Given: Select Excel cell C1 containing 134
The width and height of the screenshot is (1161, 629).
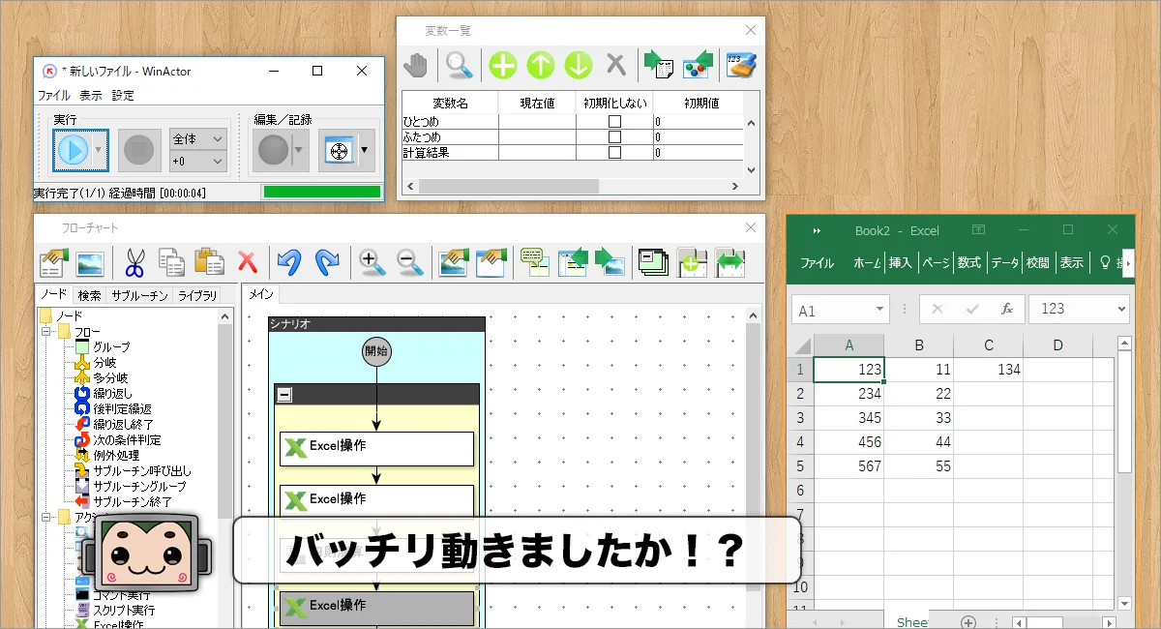Looking at the screenshot, I should click(x=988, y=370).
